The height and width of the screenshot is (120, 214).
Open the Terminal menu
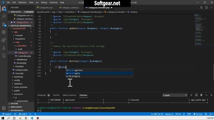pos(53,2)
